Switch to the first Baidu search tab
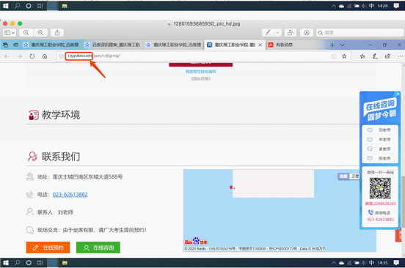This screenshot has width=405, height=268. point(51,45)
